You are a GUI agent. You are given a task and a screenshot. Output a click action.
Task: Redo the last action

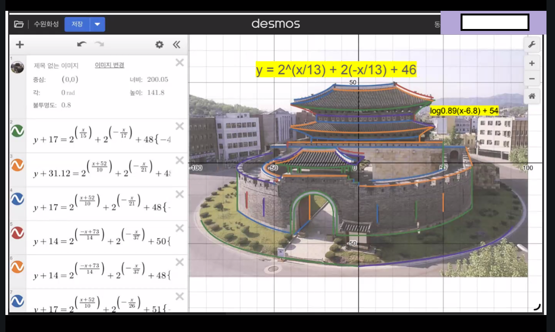(99, 44)
